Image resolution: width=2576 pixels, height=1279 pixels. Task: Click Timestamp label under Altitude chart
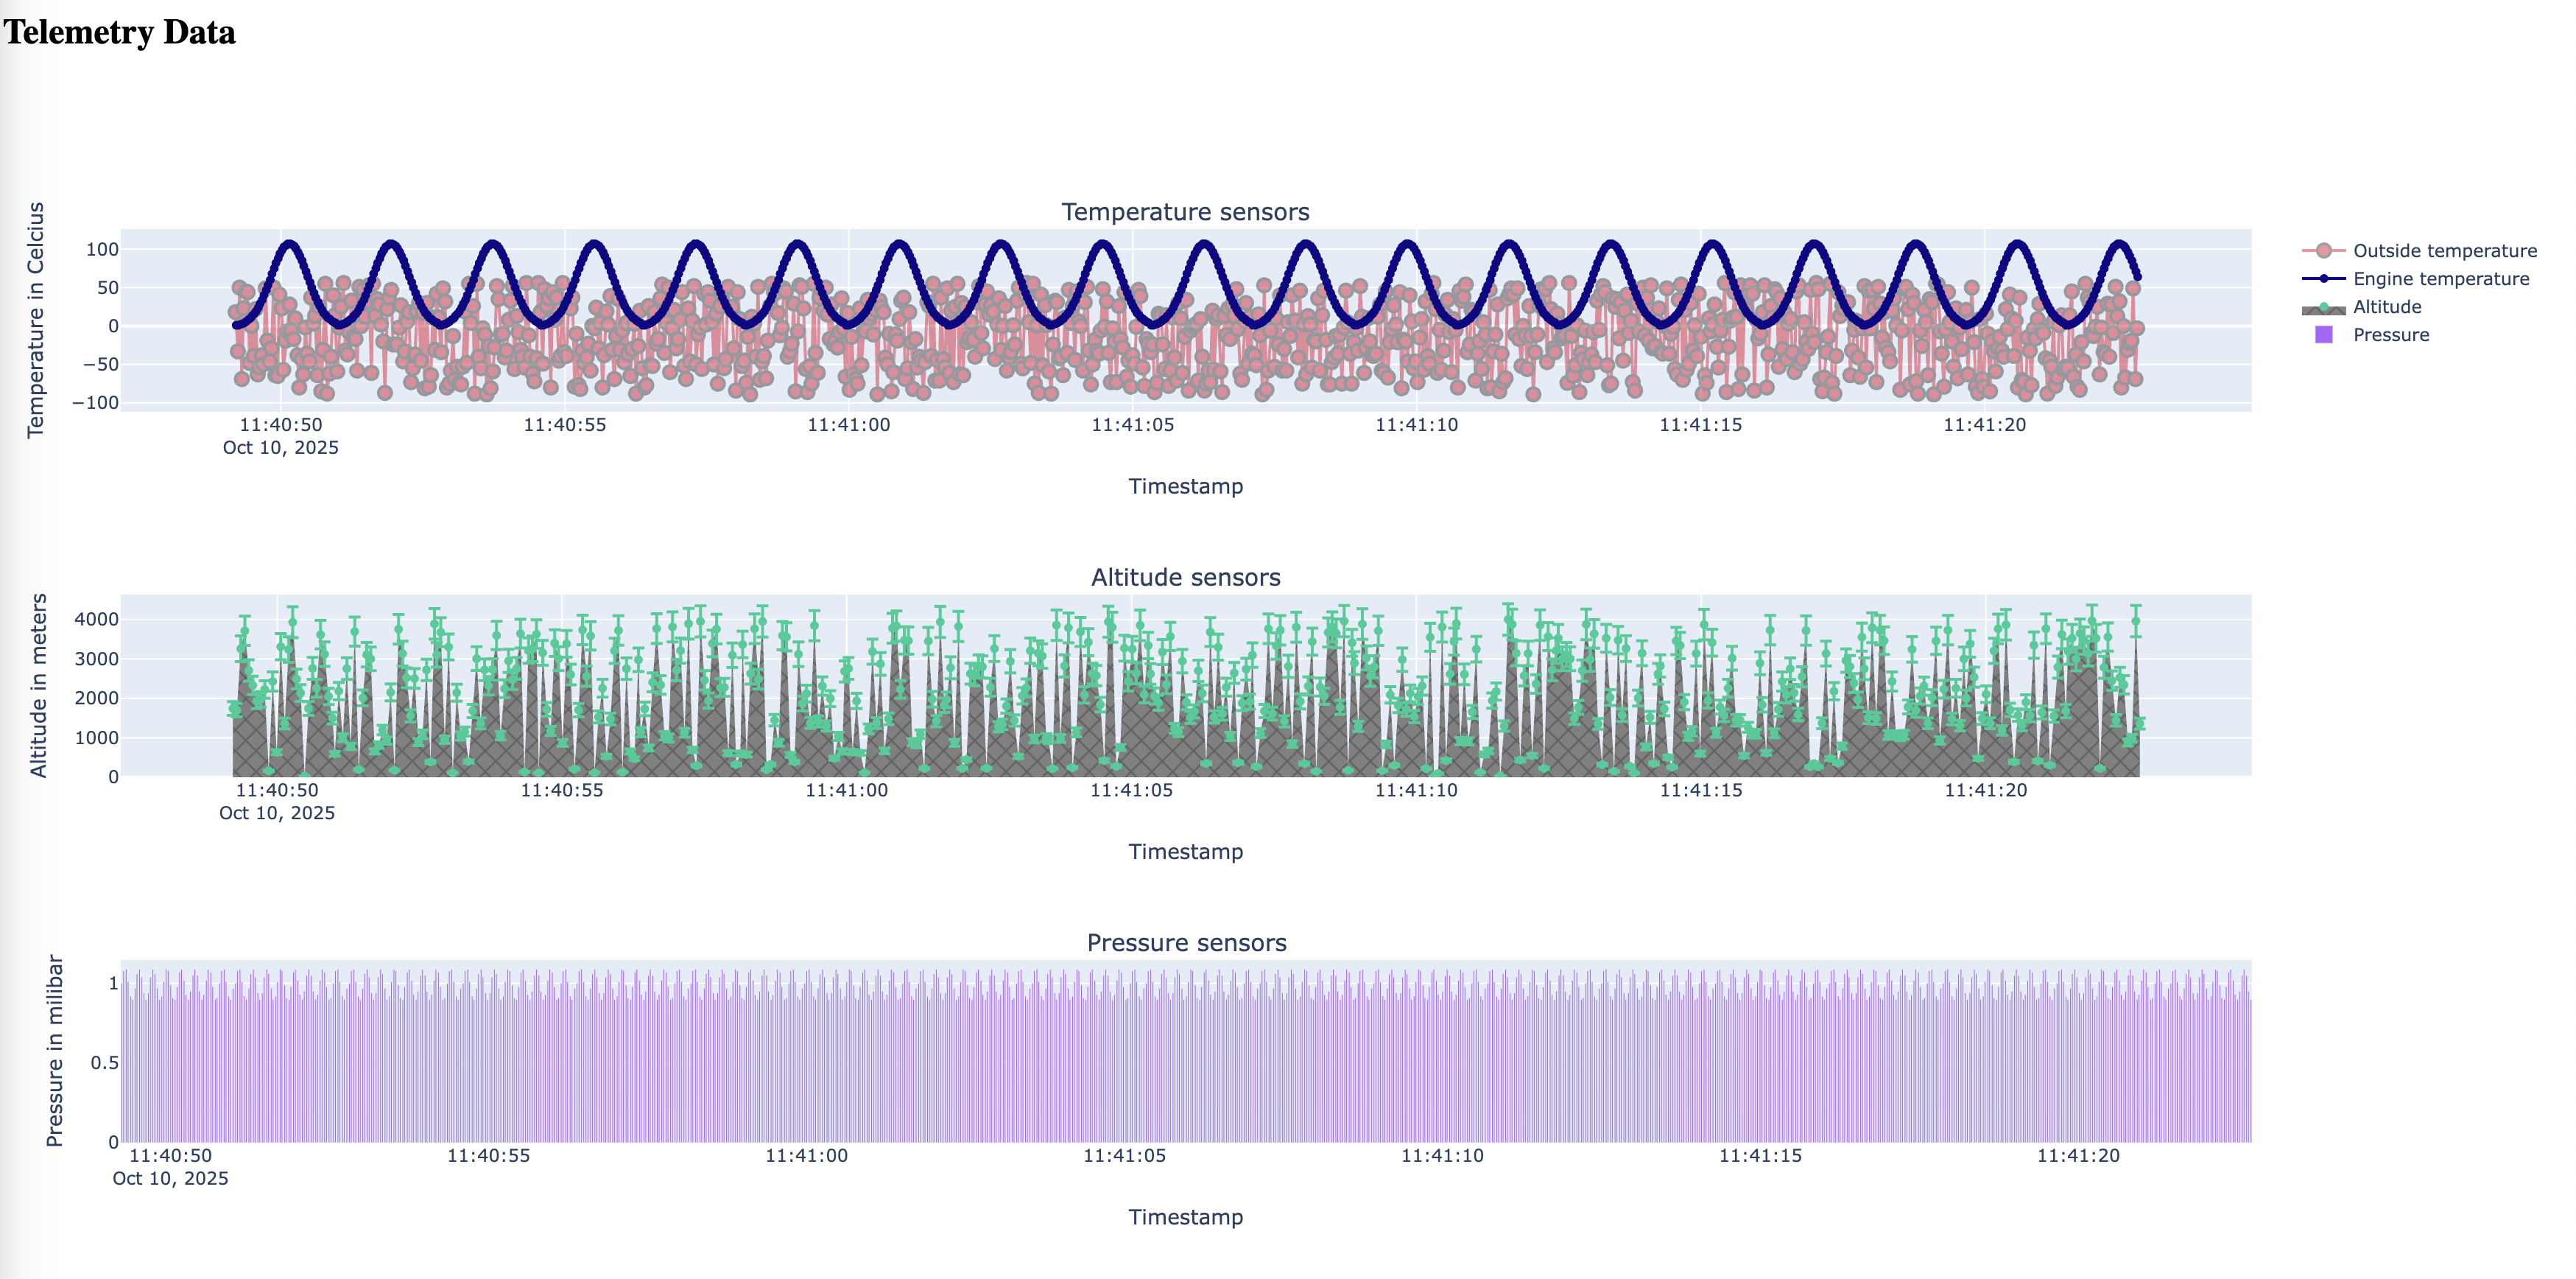(x=1186, y=852)
